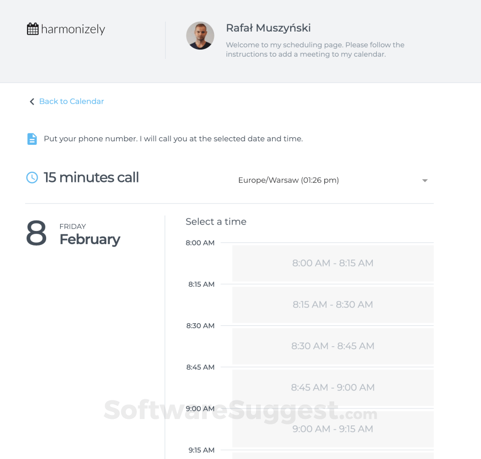This screenshot has height=459, width=481.
Task: Click the Rafał Muszyński name heading
Action: point(268,28)
